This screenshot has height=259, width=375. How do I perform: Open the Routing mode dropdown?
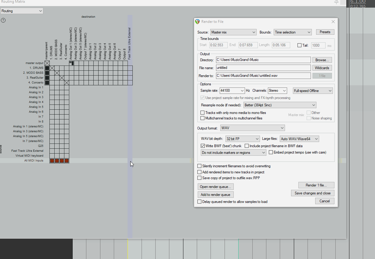point(22,11)
